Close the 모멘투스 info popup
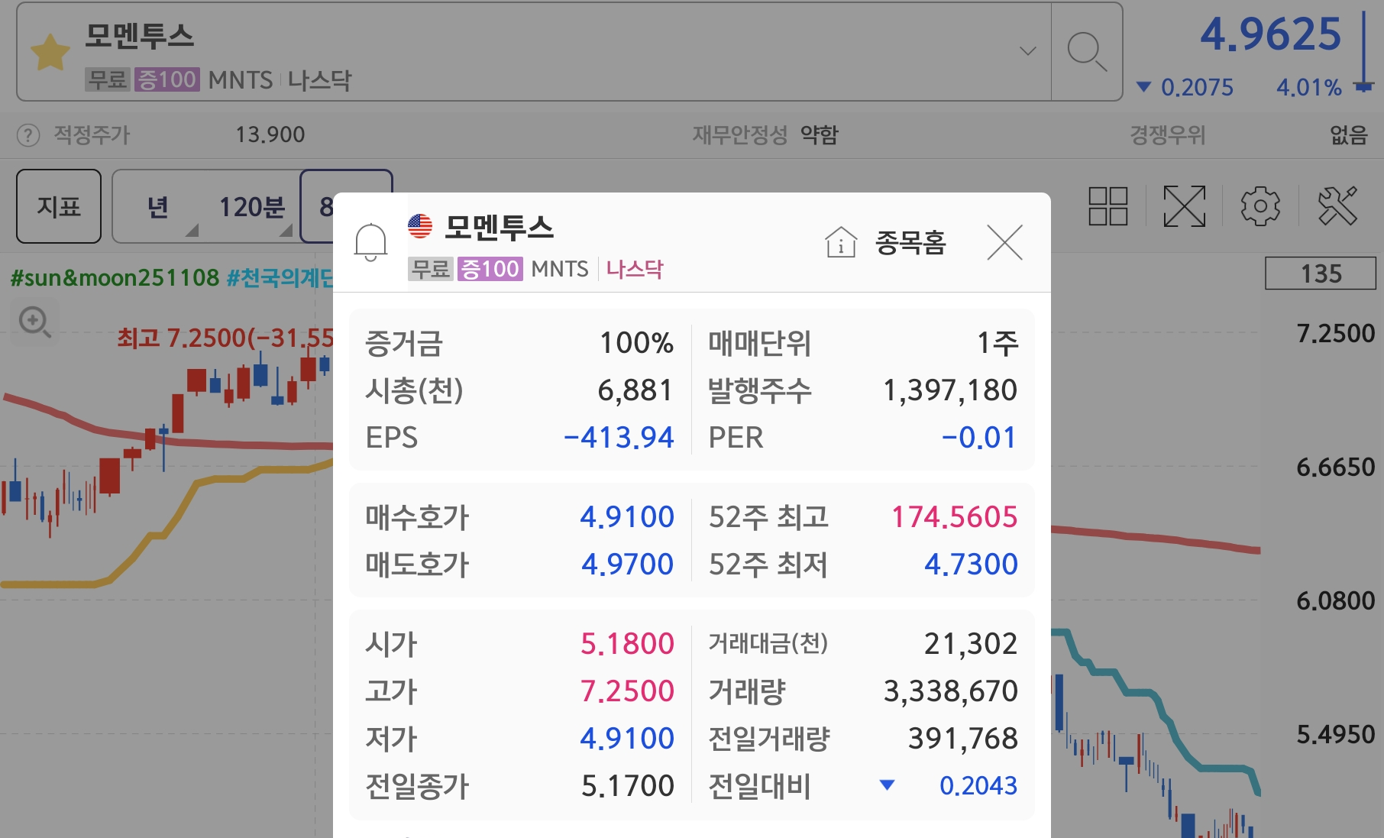Image resolution: width=1384 pixels, height=838 pixels. coord(1004,243)
